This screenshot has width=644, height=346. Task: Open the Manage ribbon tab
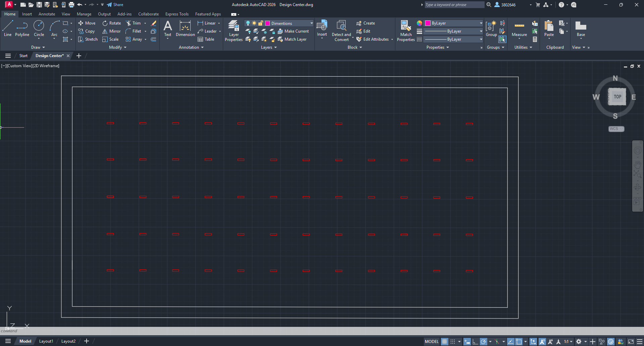pyautogui.click(x=84, y=14)
